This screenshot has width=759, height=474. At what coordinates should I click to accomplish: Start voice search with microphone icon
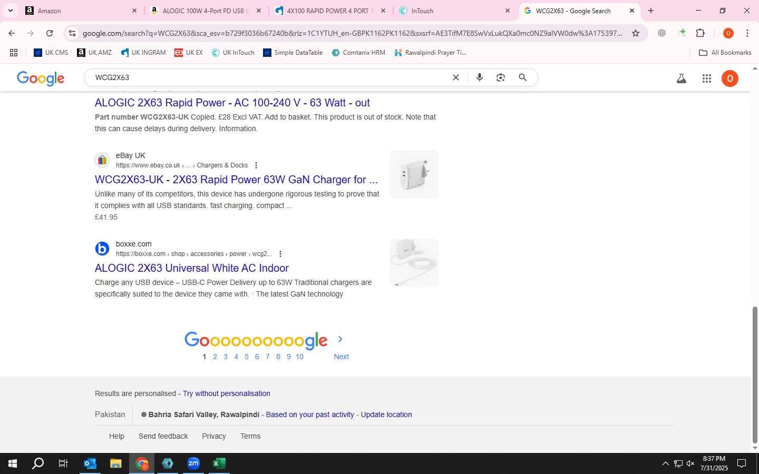(x=480, y=77)
